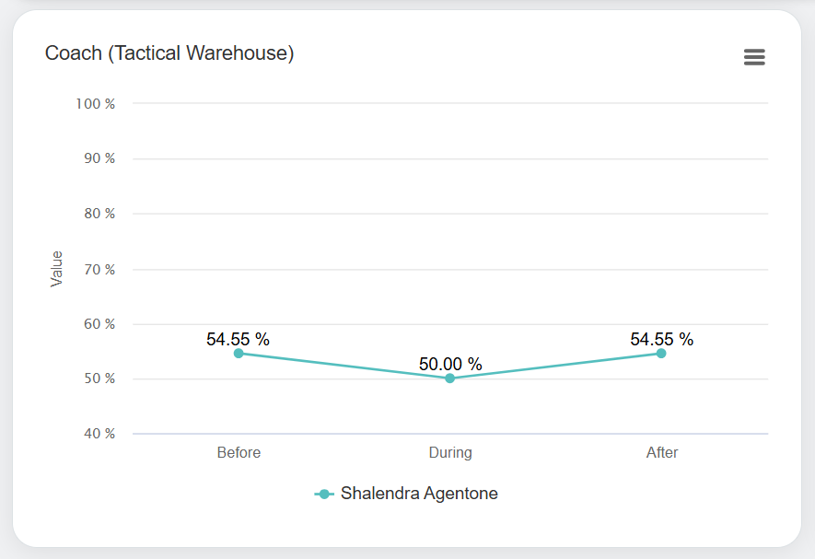Click the During data point marker
This screenshot has width=815, height=559.
pos(450,378)
